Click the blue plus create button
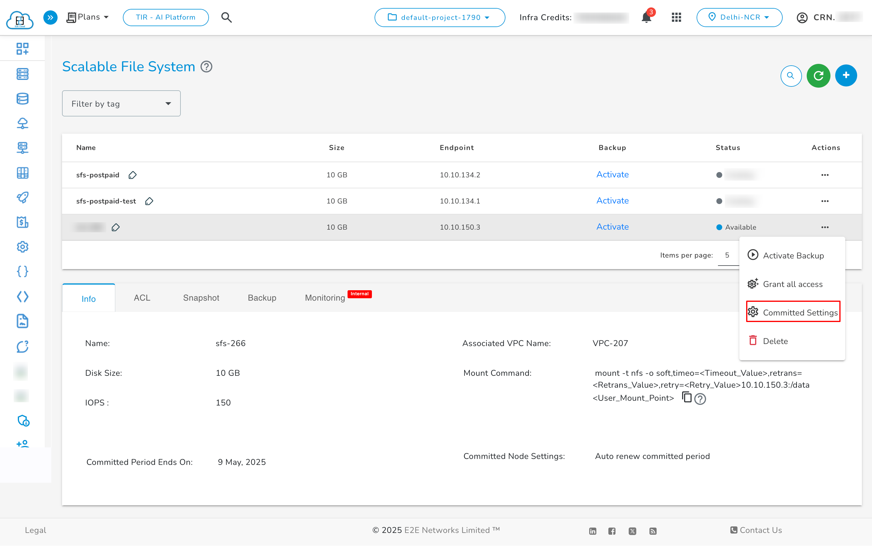 [x=846, y=75]
